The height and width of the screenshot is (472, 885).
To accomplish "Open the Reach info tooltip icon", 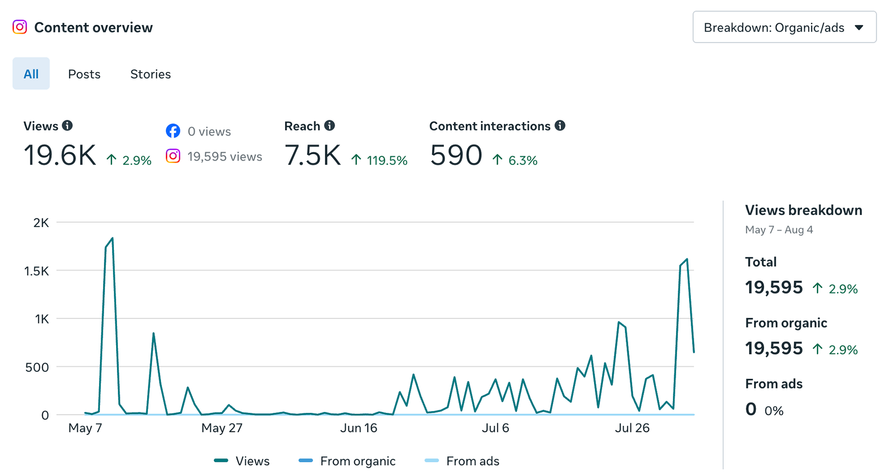I will coord(330,125).
